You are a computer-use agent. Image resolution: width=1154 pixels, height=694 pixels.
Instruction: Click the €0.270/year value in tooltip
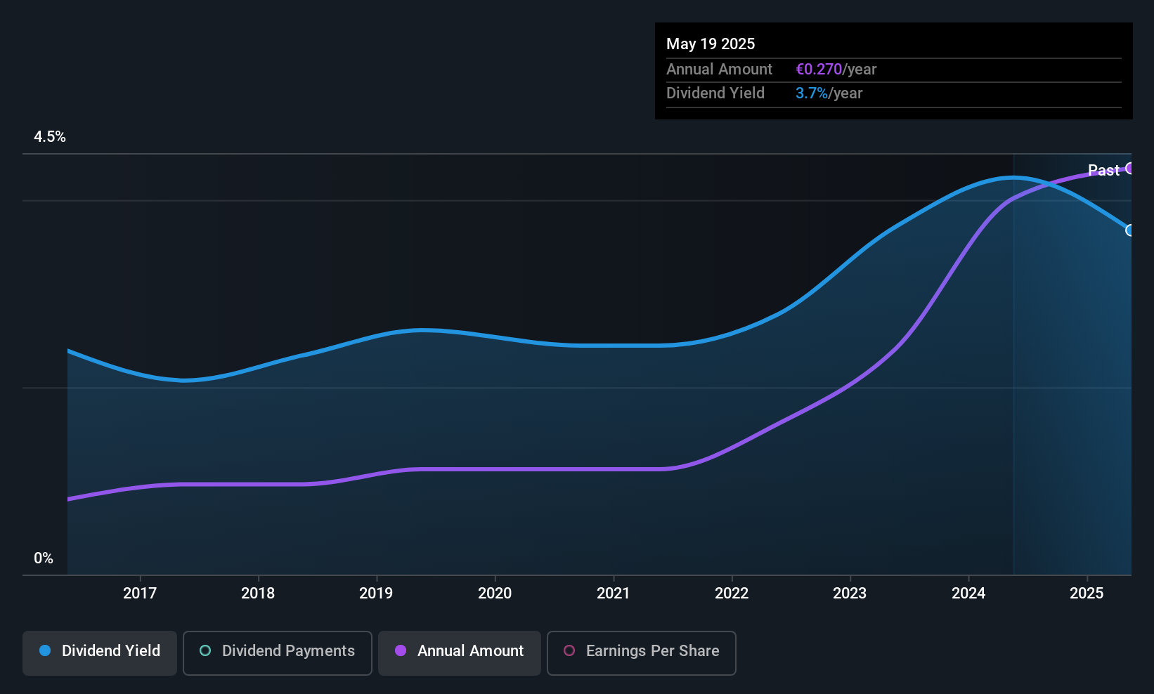click(x=836, y=70)
